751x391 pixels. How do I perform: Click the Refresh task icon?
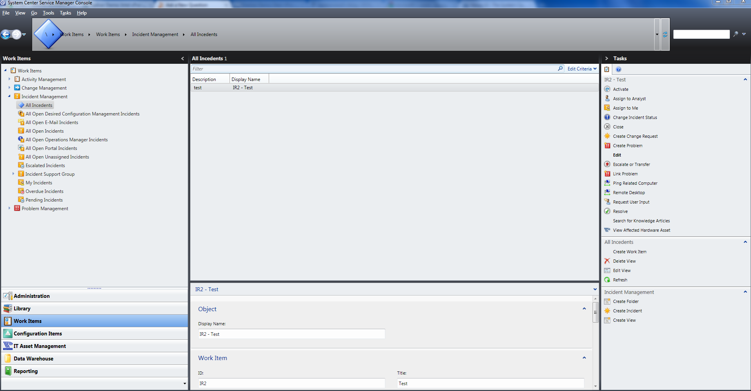tap(607, 280)
